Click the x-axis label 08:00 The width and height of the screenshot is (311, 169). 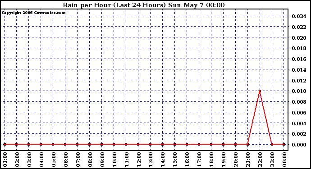coord(90,160)
